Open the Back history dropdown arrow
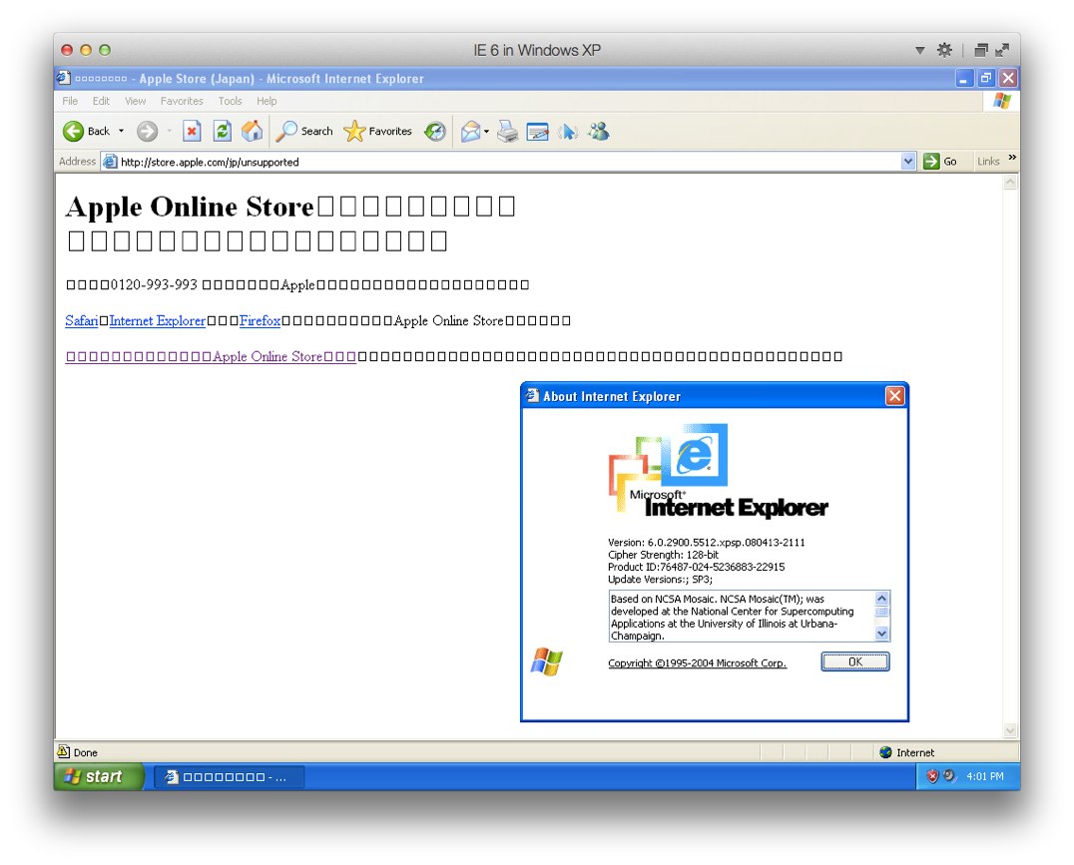The height and width of the screenshot is (865, 1074). pyautogui.click(x=121, y=131)
